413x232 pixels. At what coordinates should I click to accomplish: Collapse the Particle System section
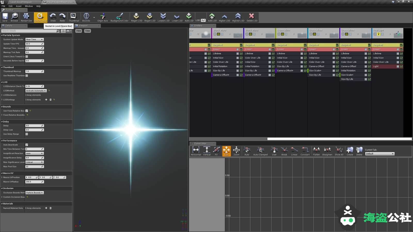click(2, 35)
